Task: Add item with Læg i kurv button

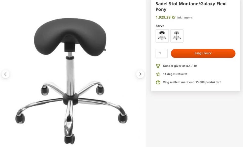Action: point(203,53)
